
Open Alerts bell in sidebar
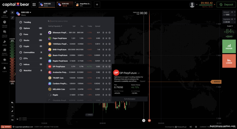(x=5, y=69)
